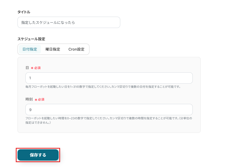Focus the 日 input field
The width and height of the screenshot is (230, 167).
(109, 78)
